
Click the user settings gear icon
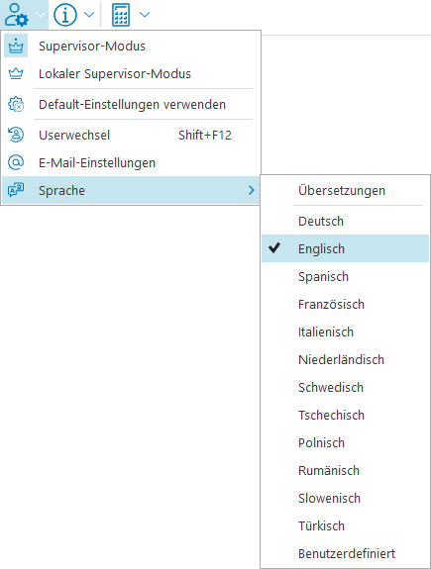pos(17,15)
